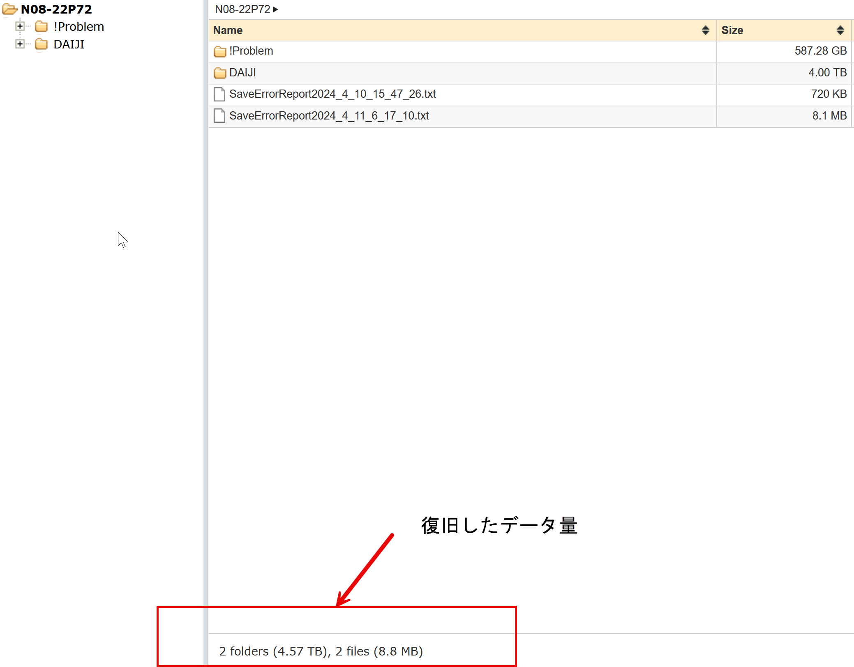Click the Size column sort arrows
This screenshot has height=667, width=854.
click(840, 30)
